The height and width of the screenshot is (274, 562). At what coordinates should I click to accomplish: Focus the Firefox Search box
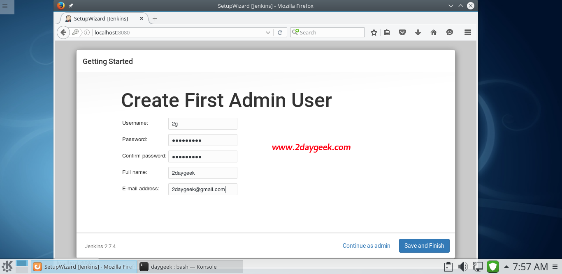(327, 32)
